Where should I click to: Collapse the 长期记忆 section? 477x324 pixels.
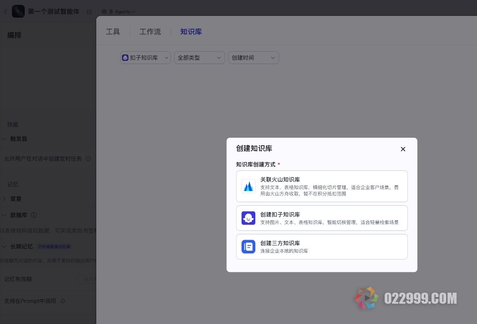coord(4,246)
